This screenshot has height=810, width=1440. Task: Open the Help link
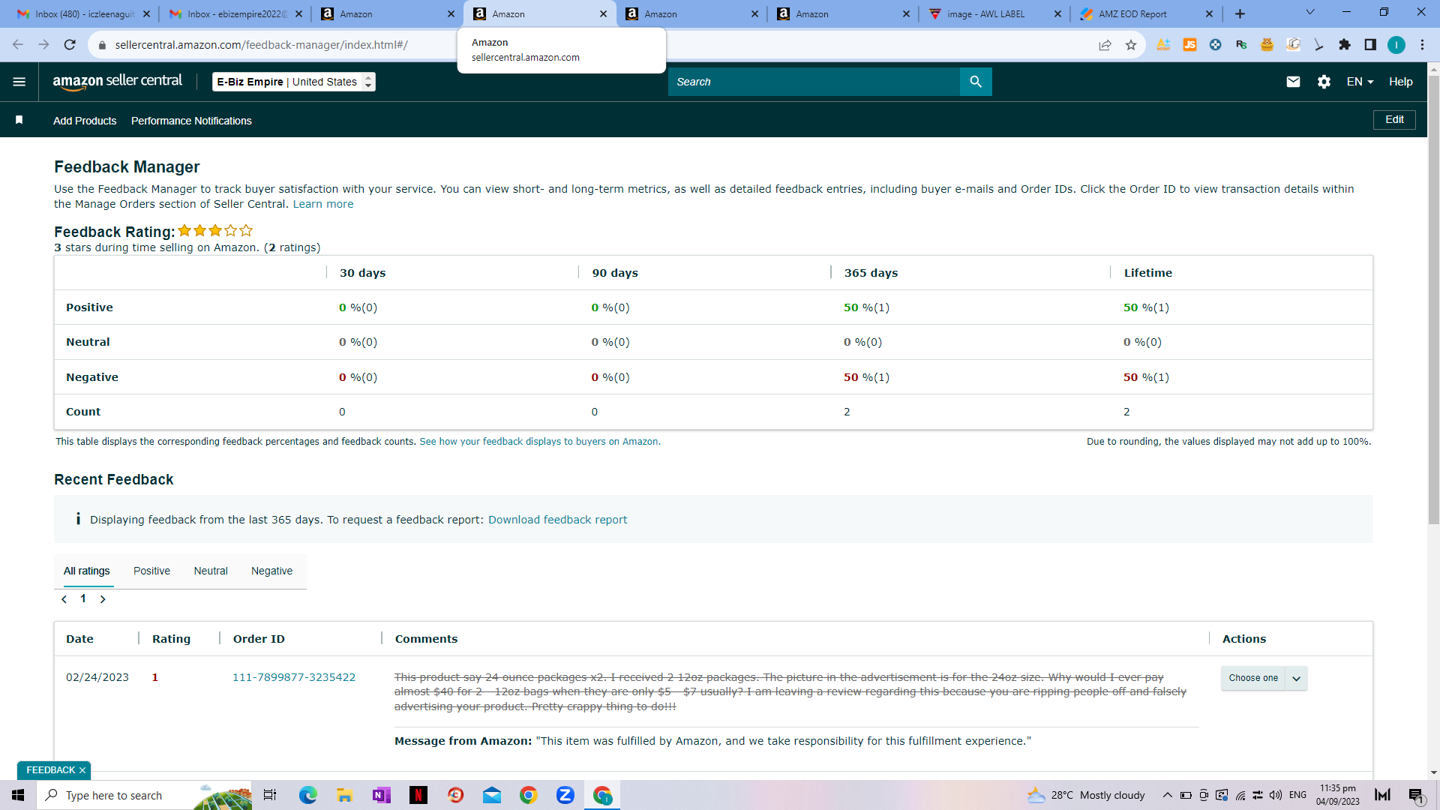tap(1400, 82)
